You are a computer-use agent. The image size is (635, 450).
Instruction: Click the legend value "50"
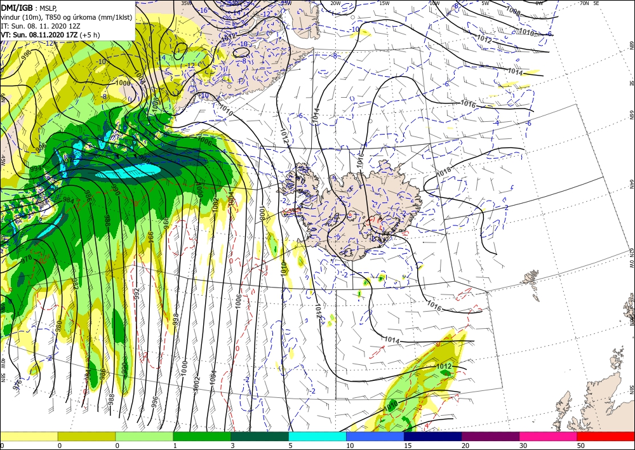point(580,446)
